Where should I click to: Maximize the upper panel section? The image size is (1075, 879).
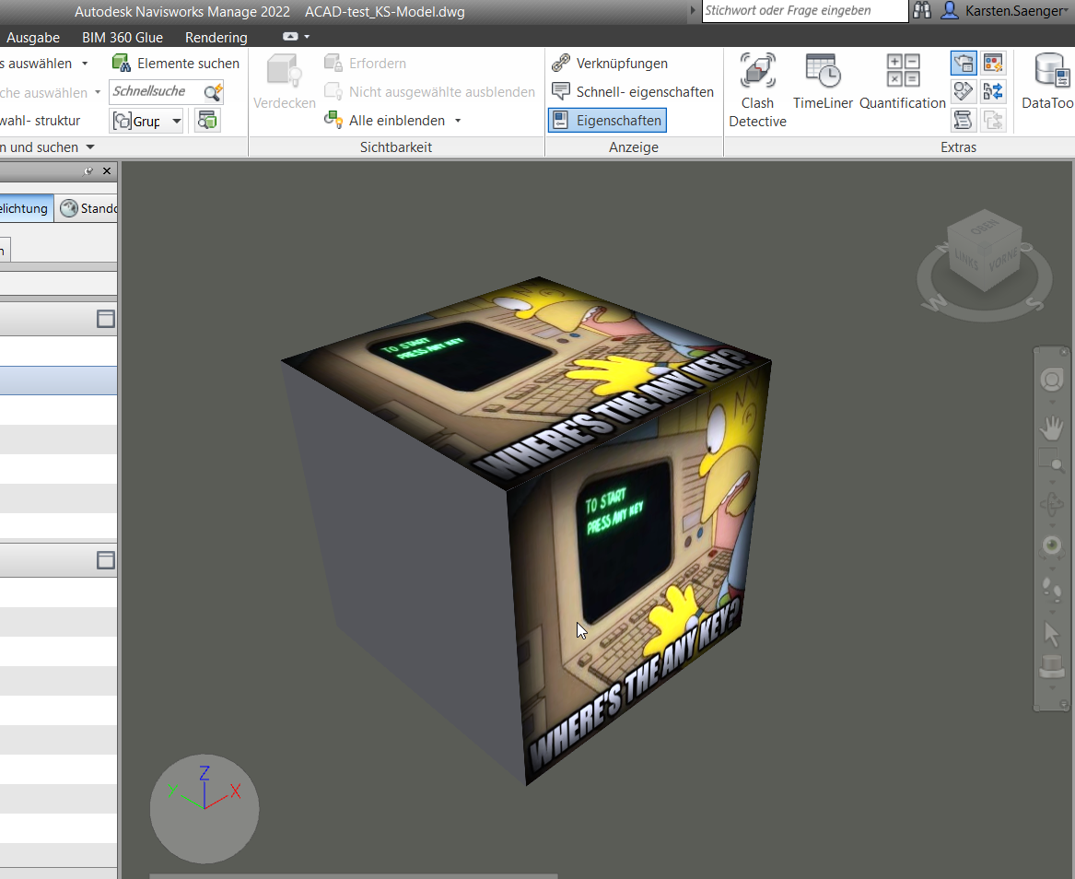[x=106, y=319]
